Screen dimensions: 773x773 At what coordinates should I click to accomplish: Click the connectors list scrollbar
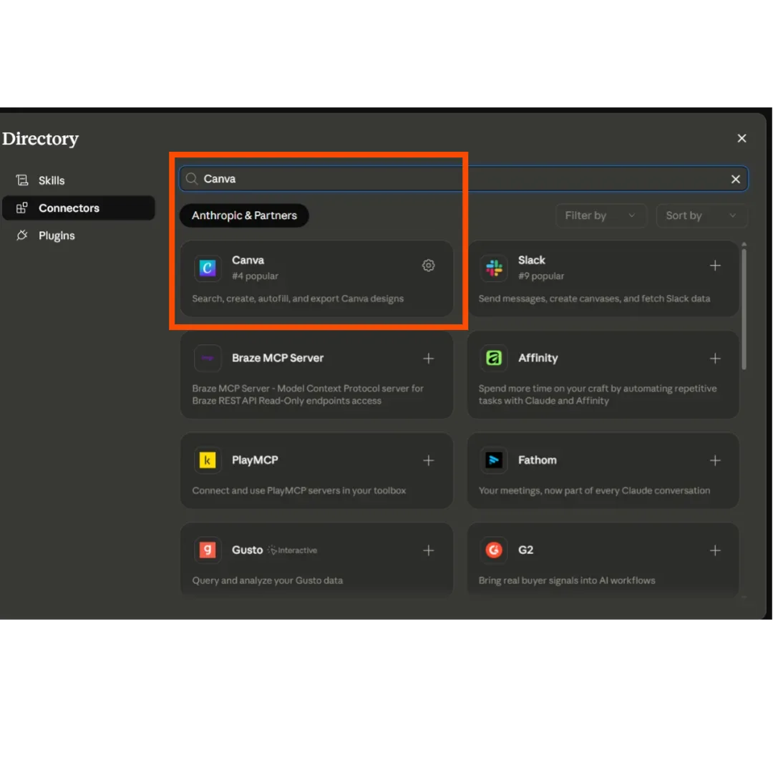(x=744, y=308)
